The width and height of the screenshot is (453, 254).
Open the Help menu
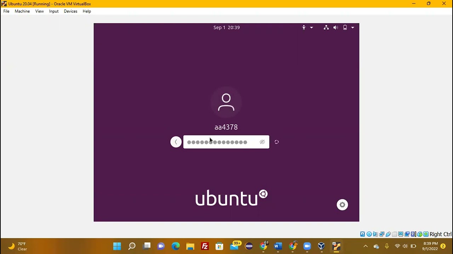pyautogui.click(x=87, y=11)
